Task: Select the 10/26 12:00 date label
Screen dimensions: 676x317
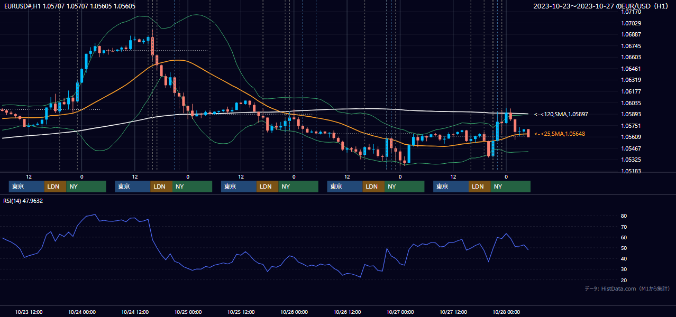Action: pos(347,312)
